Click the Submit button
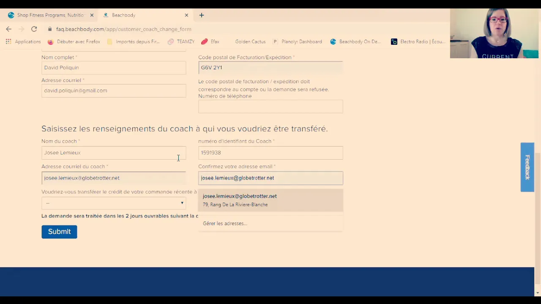 point(59,232)
